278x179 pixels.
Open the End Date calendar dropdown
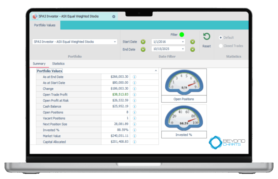[x=183, y=49]
